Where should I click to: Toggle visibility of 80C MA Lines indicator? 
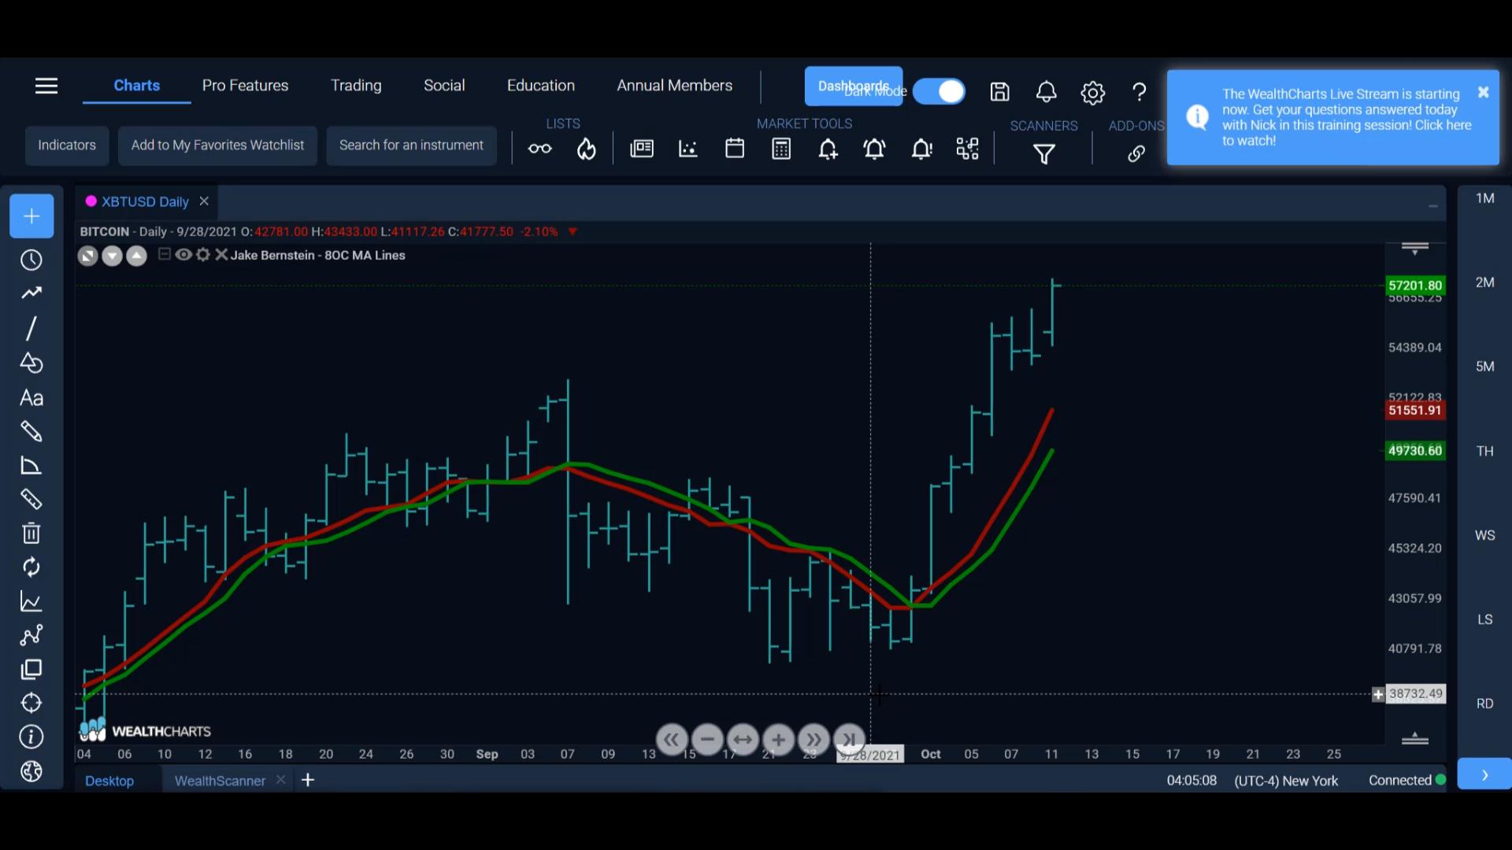(x=183, y=254)
